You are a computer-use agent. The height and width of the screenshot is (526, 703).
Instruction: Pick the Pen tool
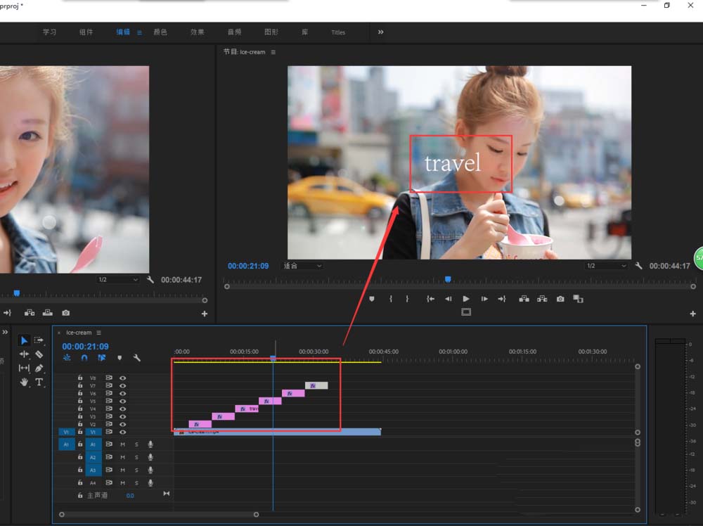[x=39, y=368]
